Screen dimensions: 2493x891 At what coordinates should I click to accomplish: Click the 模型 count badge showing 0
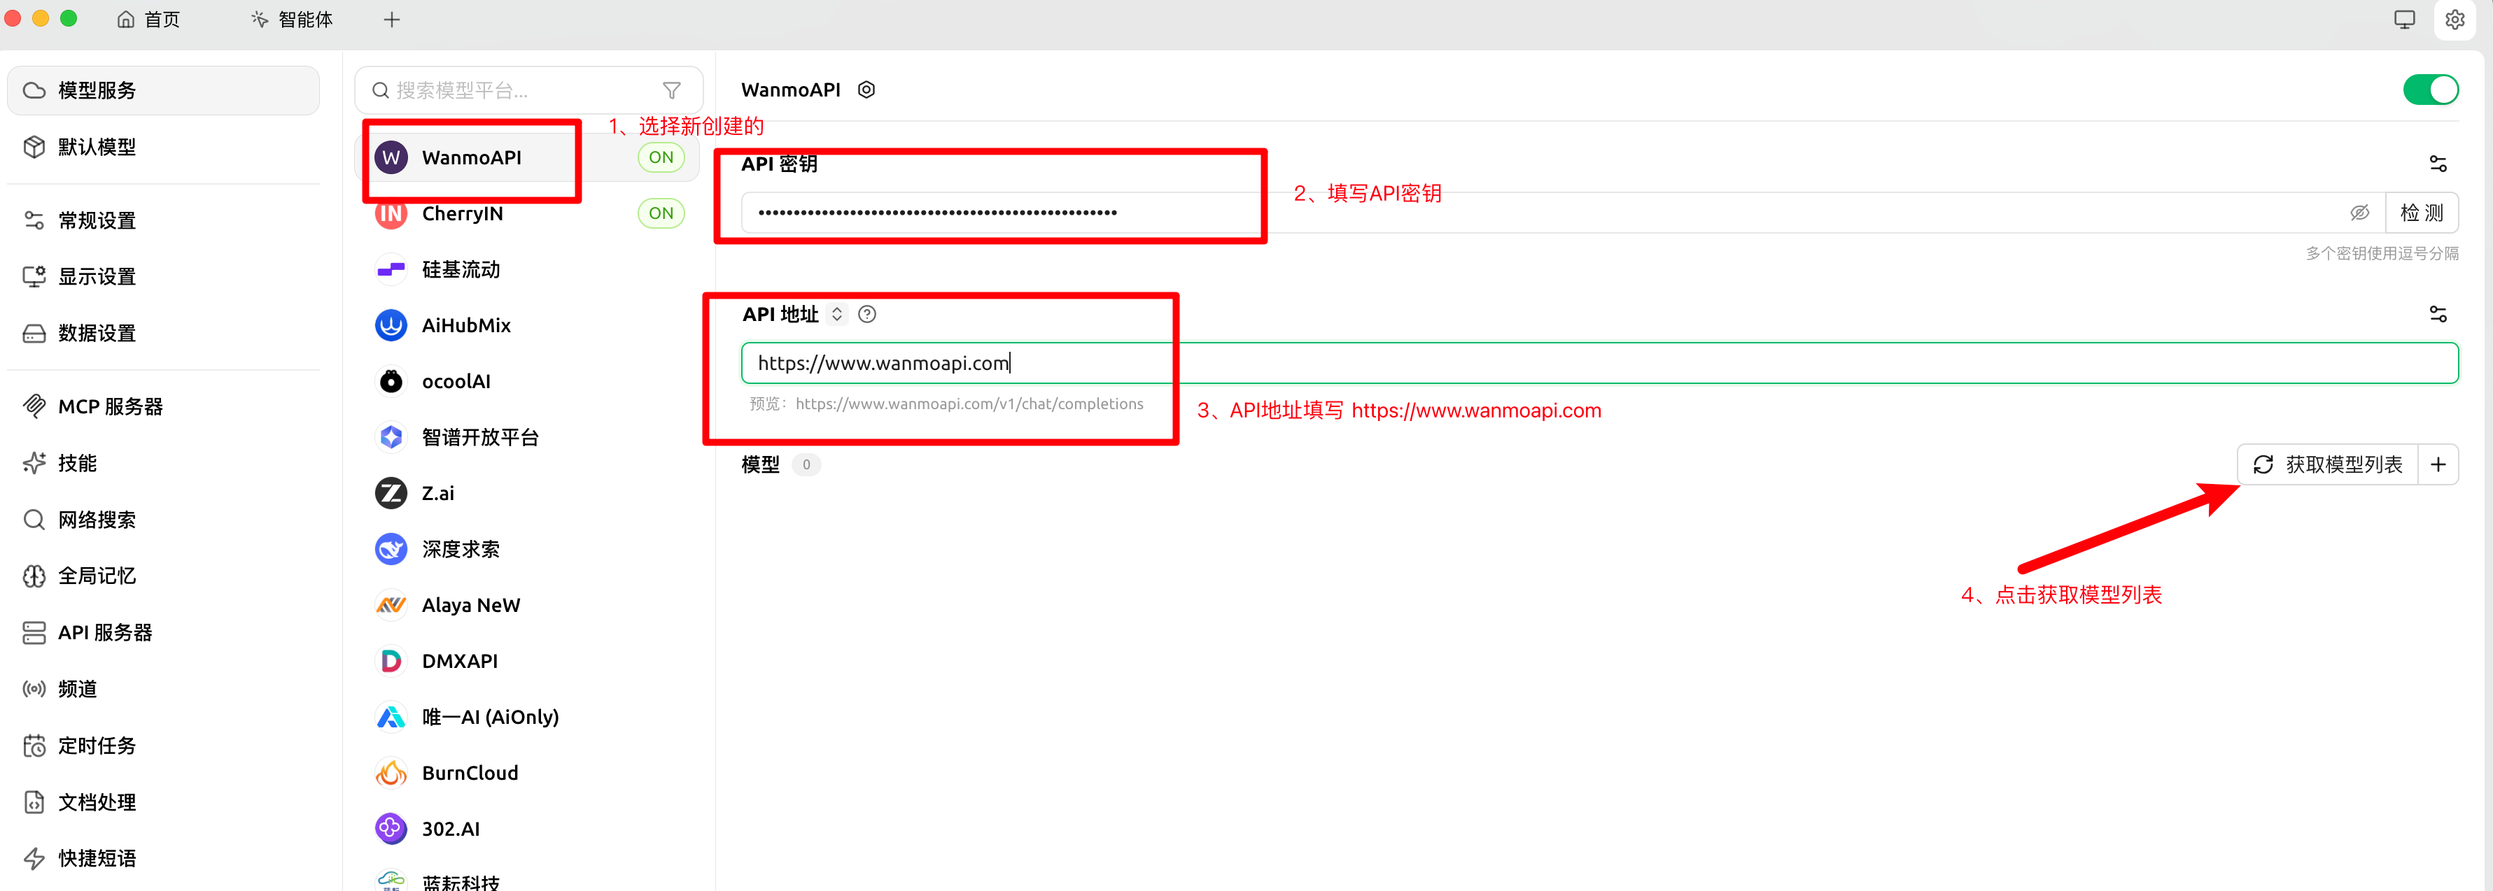806,464
